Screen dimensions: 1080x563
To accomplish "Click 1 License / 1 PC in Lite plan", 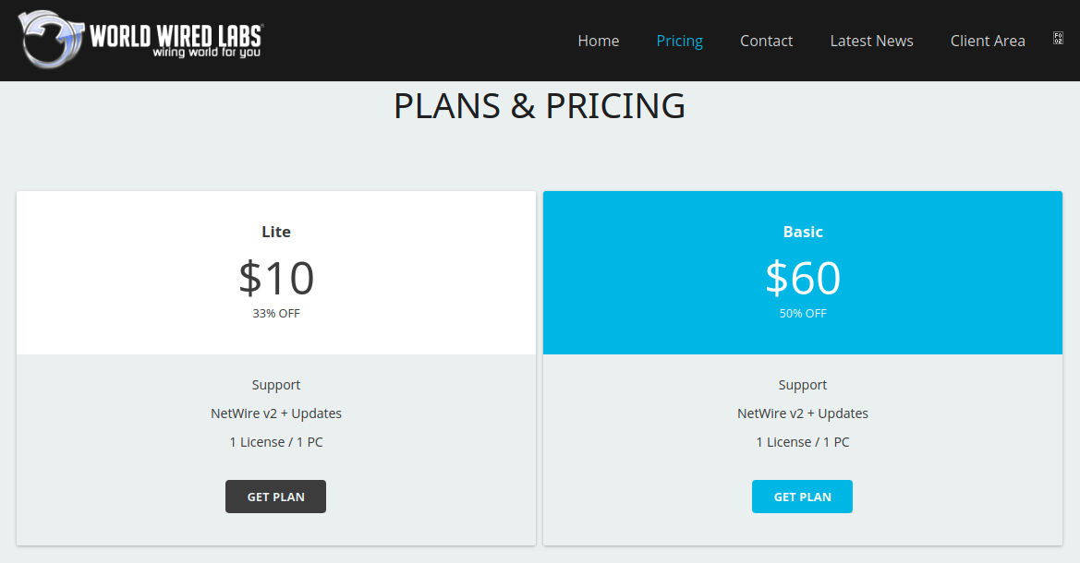I will (x=276, y=442).
